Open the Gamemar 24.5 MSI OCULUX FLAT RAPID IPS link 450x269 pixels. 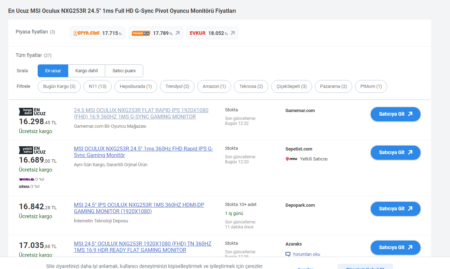pos(141,114)
